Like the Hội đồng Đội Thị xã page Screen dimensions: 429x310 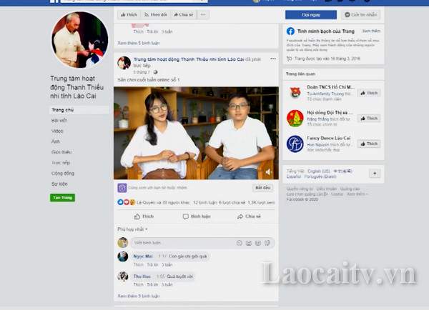369,119
